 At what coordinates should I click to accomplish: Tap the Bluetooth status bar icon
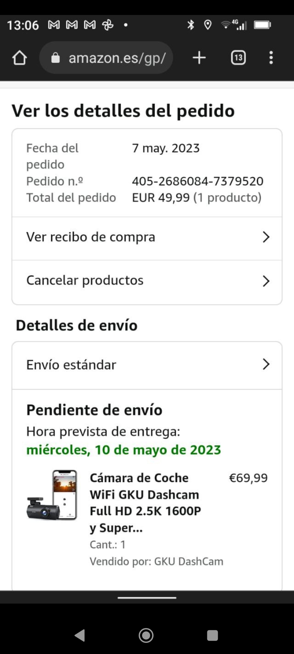pos(191,25)
